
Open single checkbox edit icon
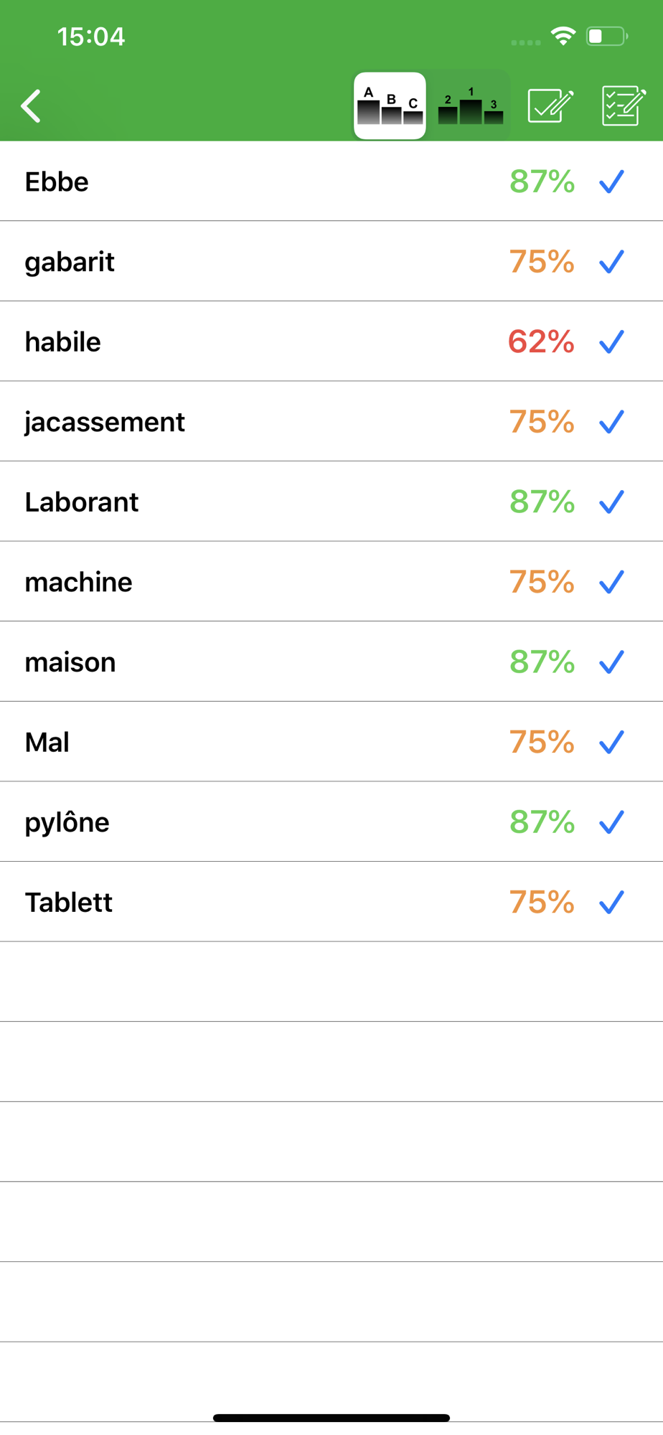point(550,106)
